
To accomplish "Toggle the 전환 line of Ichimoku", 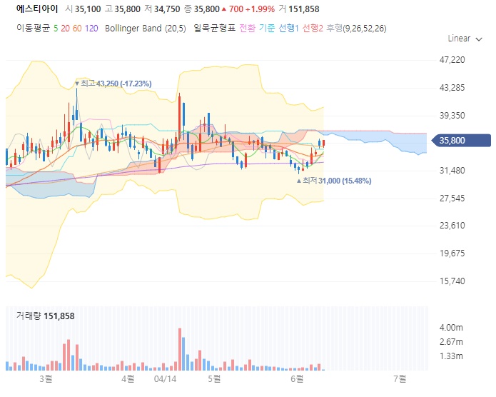I will point(247,29).
